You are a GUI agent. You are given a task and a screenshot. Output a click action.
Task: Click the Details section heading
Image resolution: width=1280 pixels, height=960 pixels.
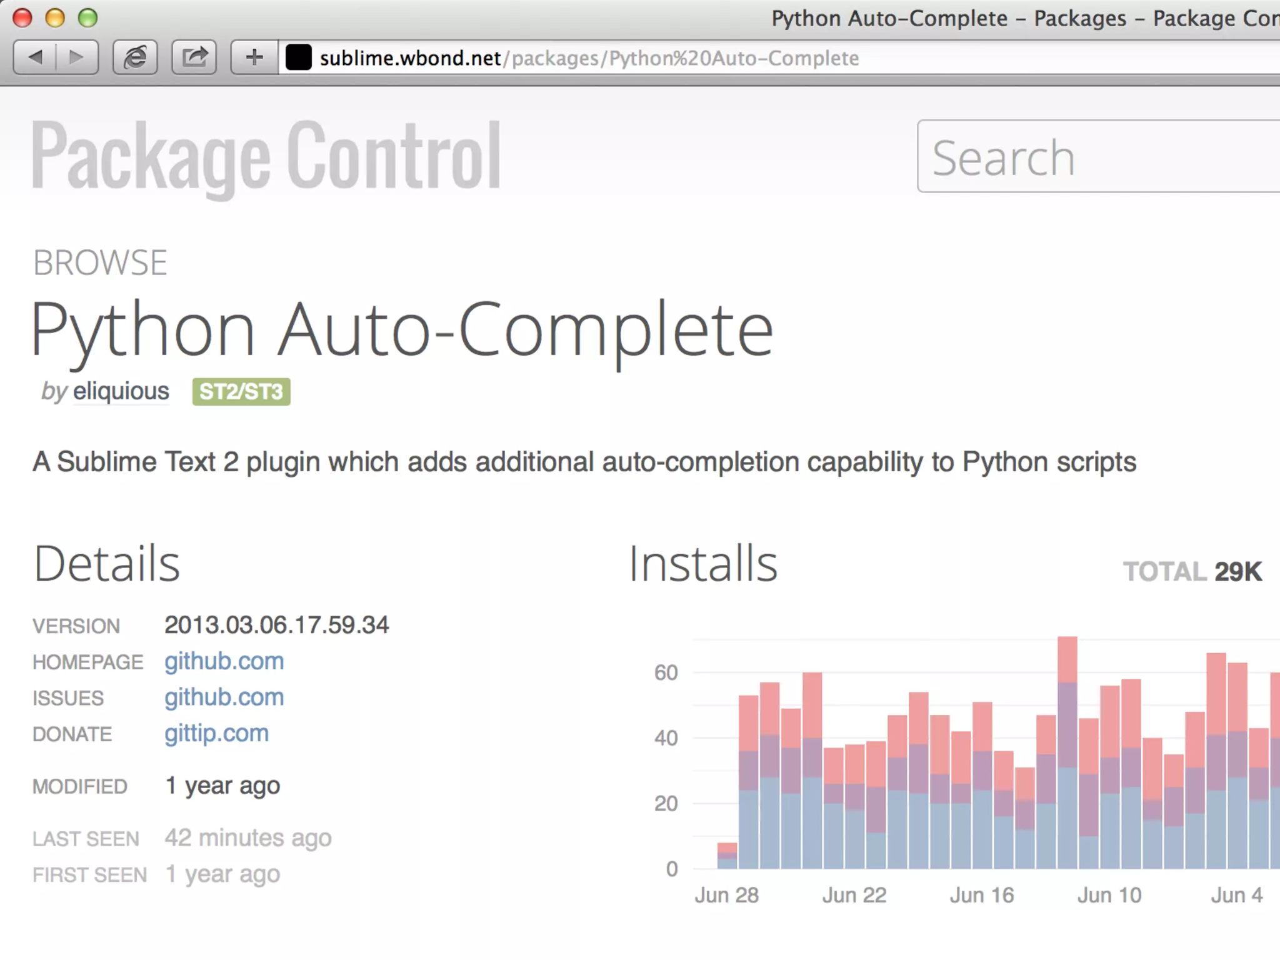tap(107, 564)
